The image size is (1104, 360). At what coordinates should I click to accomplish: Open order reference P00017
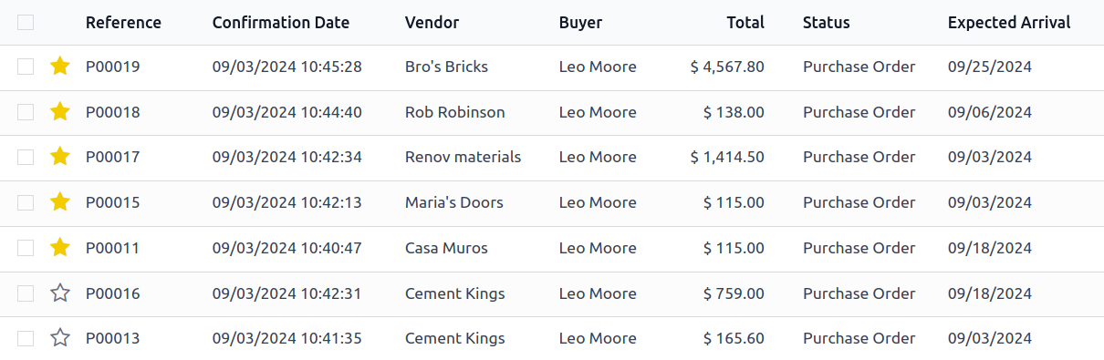tap(113, 157)
